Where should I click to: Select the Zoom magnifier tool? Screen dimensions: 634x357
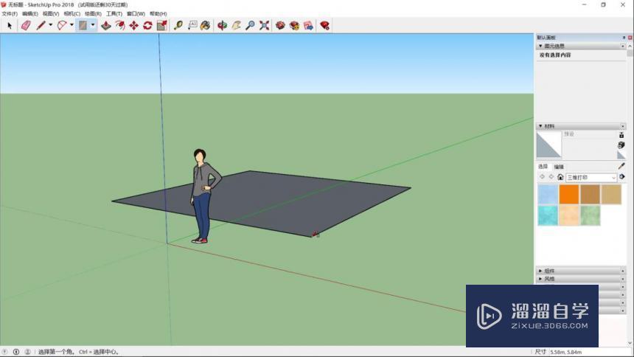251,26
